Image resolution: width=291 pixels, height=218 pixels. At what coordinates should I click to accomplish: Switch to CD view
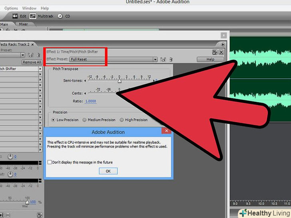click(x=64, y=16)
